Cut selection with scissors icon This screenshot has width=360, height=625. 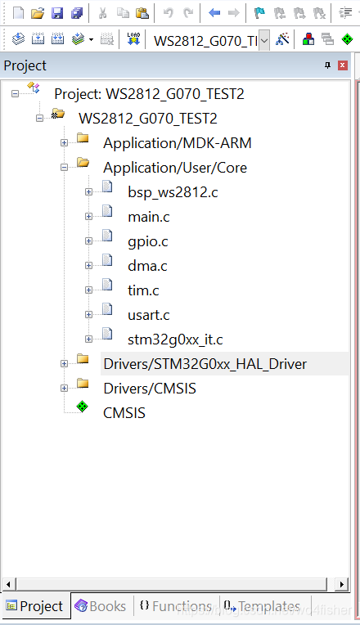103,13
